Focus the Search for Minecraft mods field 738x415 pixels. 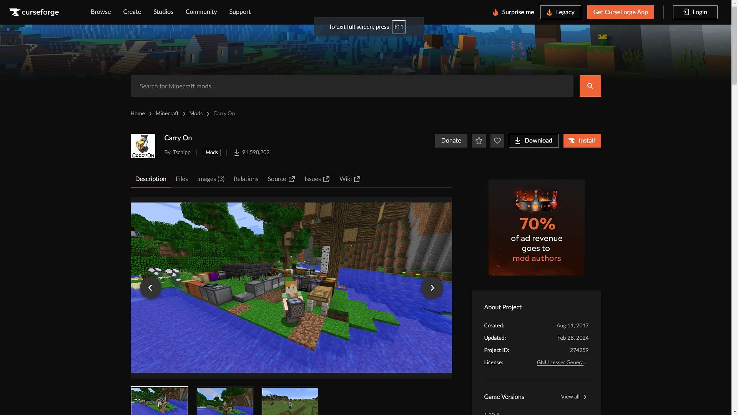point(352,86)
